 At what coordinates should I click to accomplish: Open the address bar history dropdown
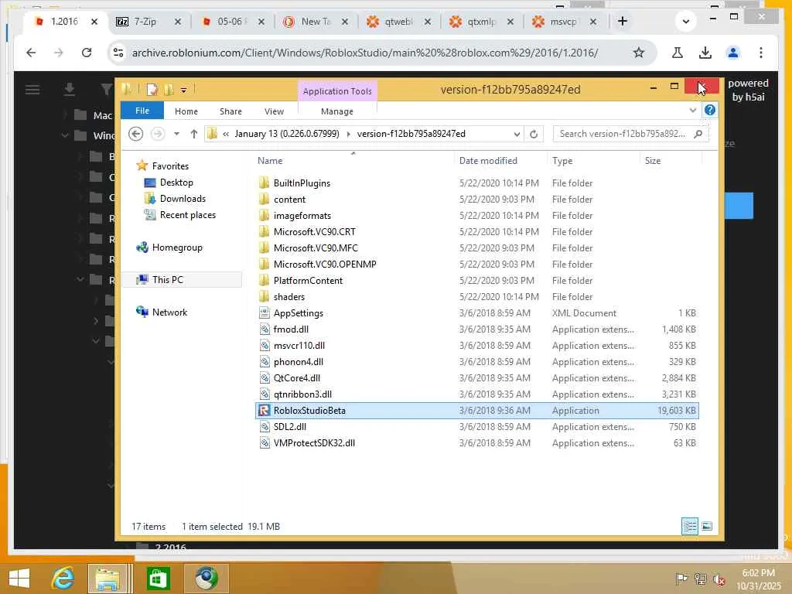517,134
